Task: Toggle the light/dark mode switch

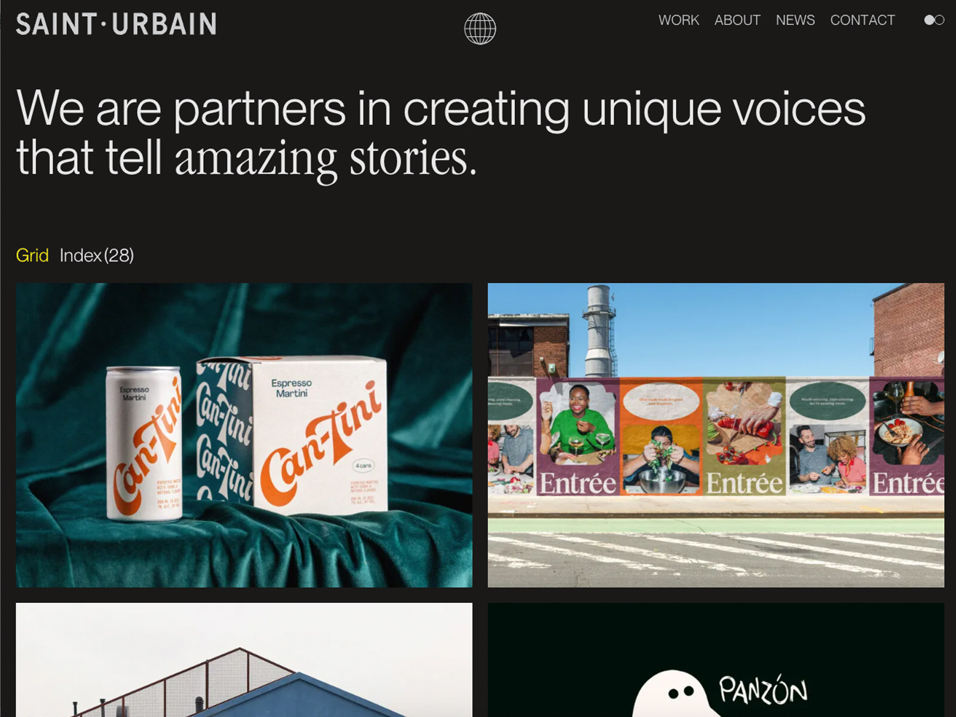Action: pyautogui.click(x=934, y=20)
